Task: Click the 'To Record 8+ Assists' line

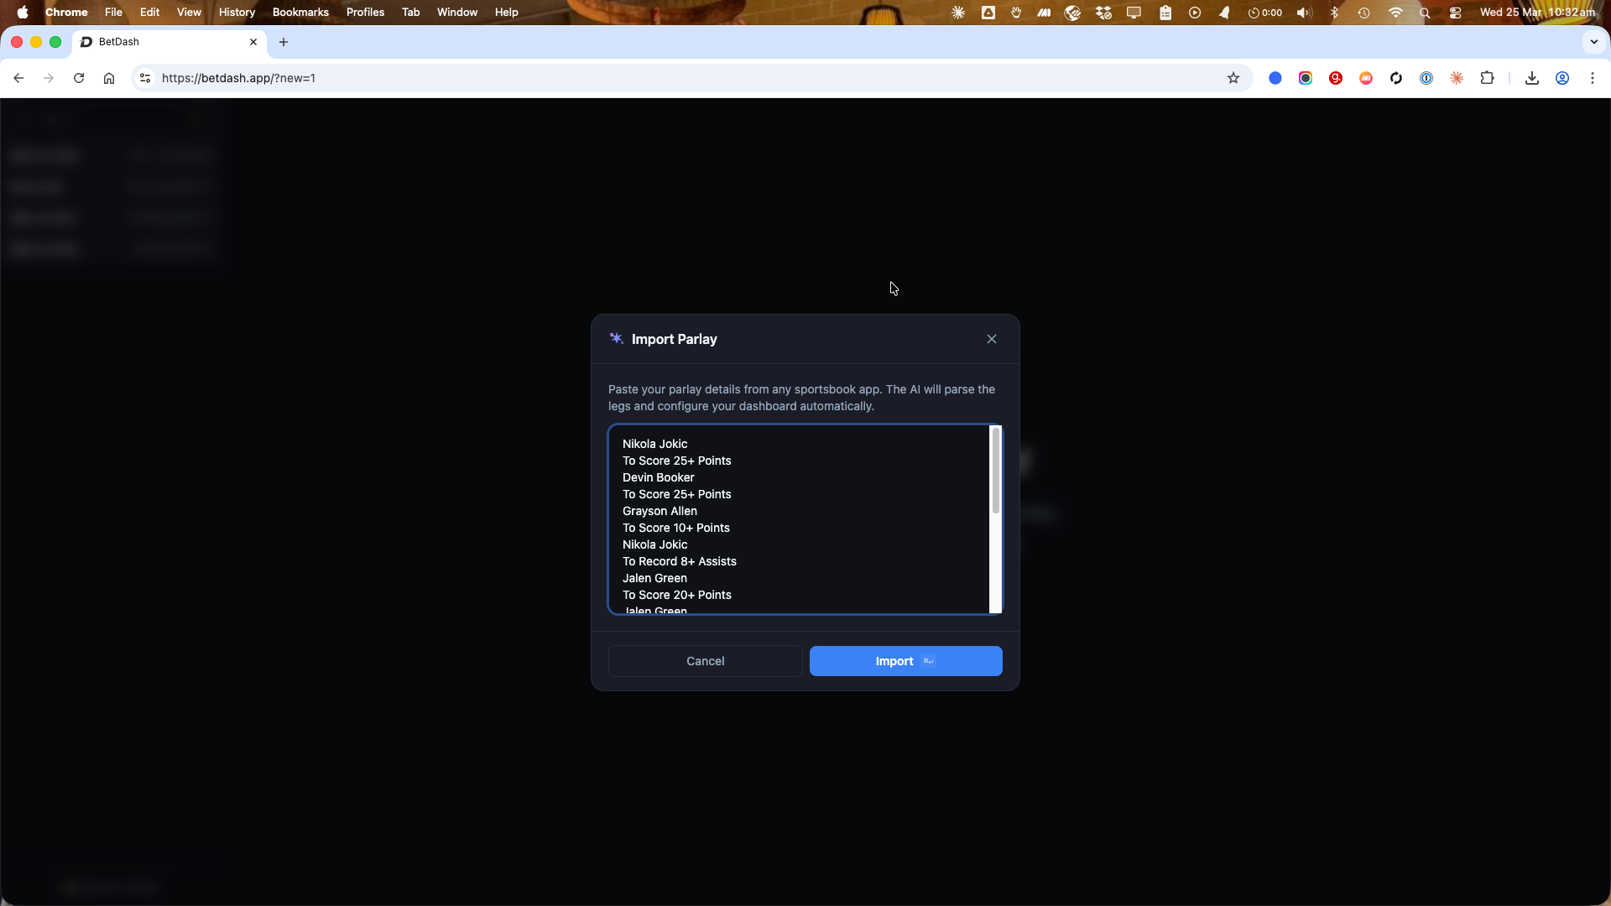Action: (680, 561)
